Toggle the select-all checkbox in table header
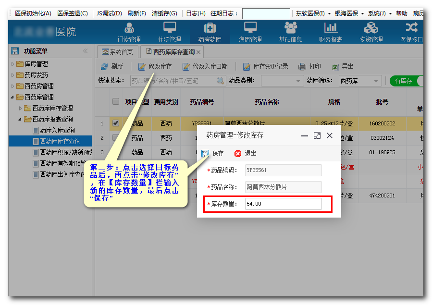This screenshot has width=432, height=305. [116, 101]
